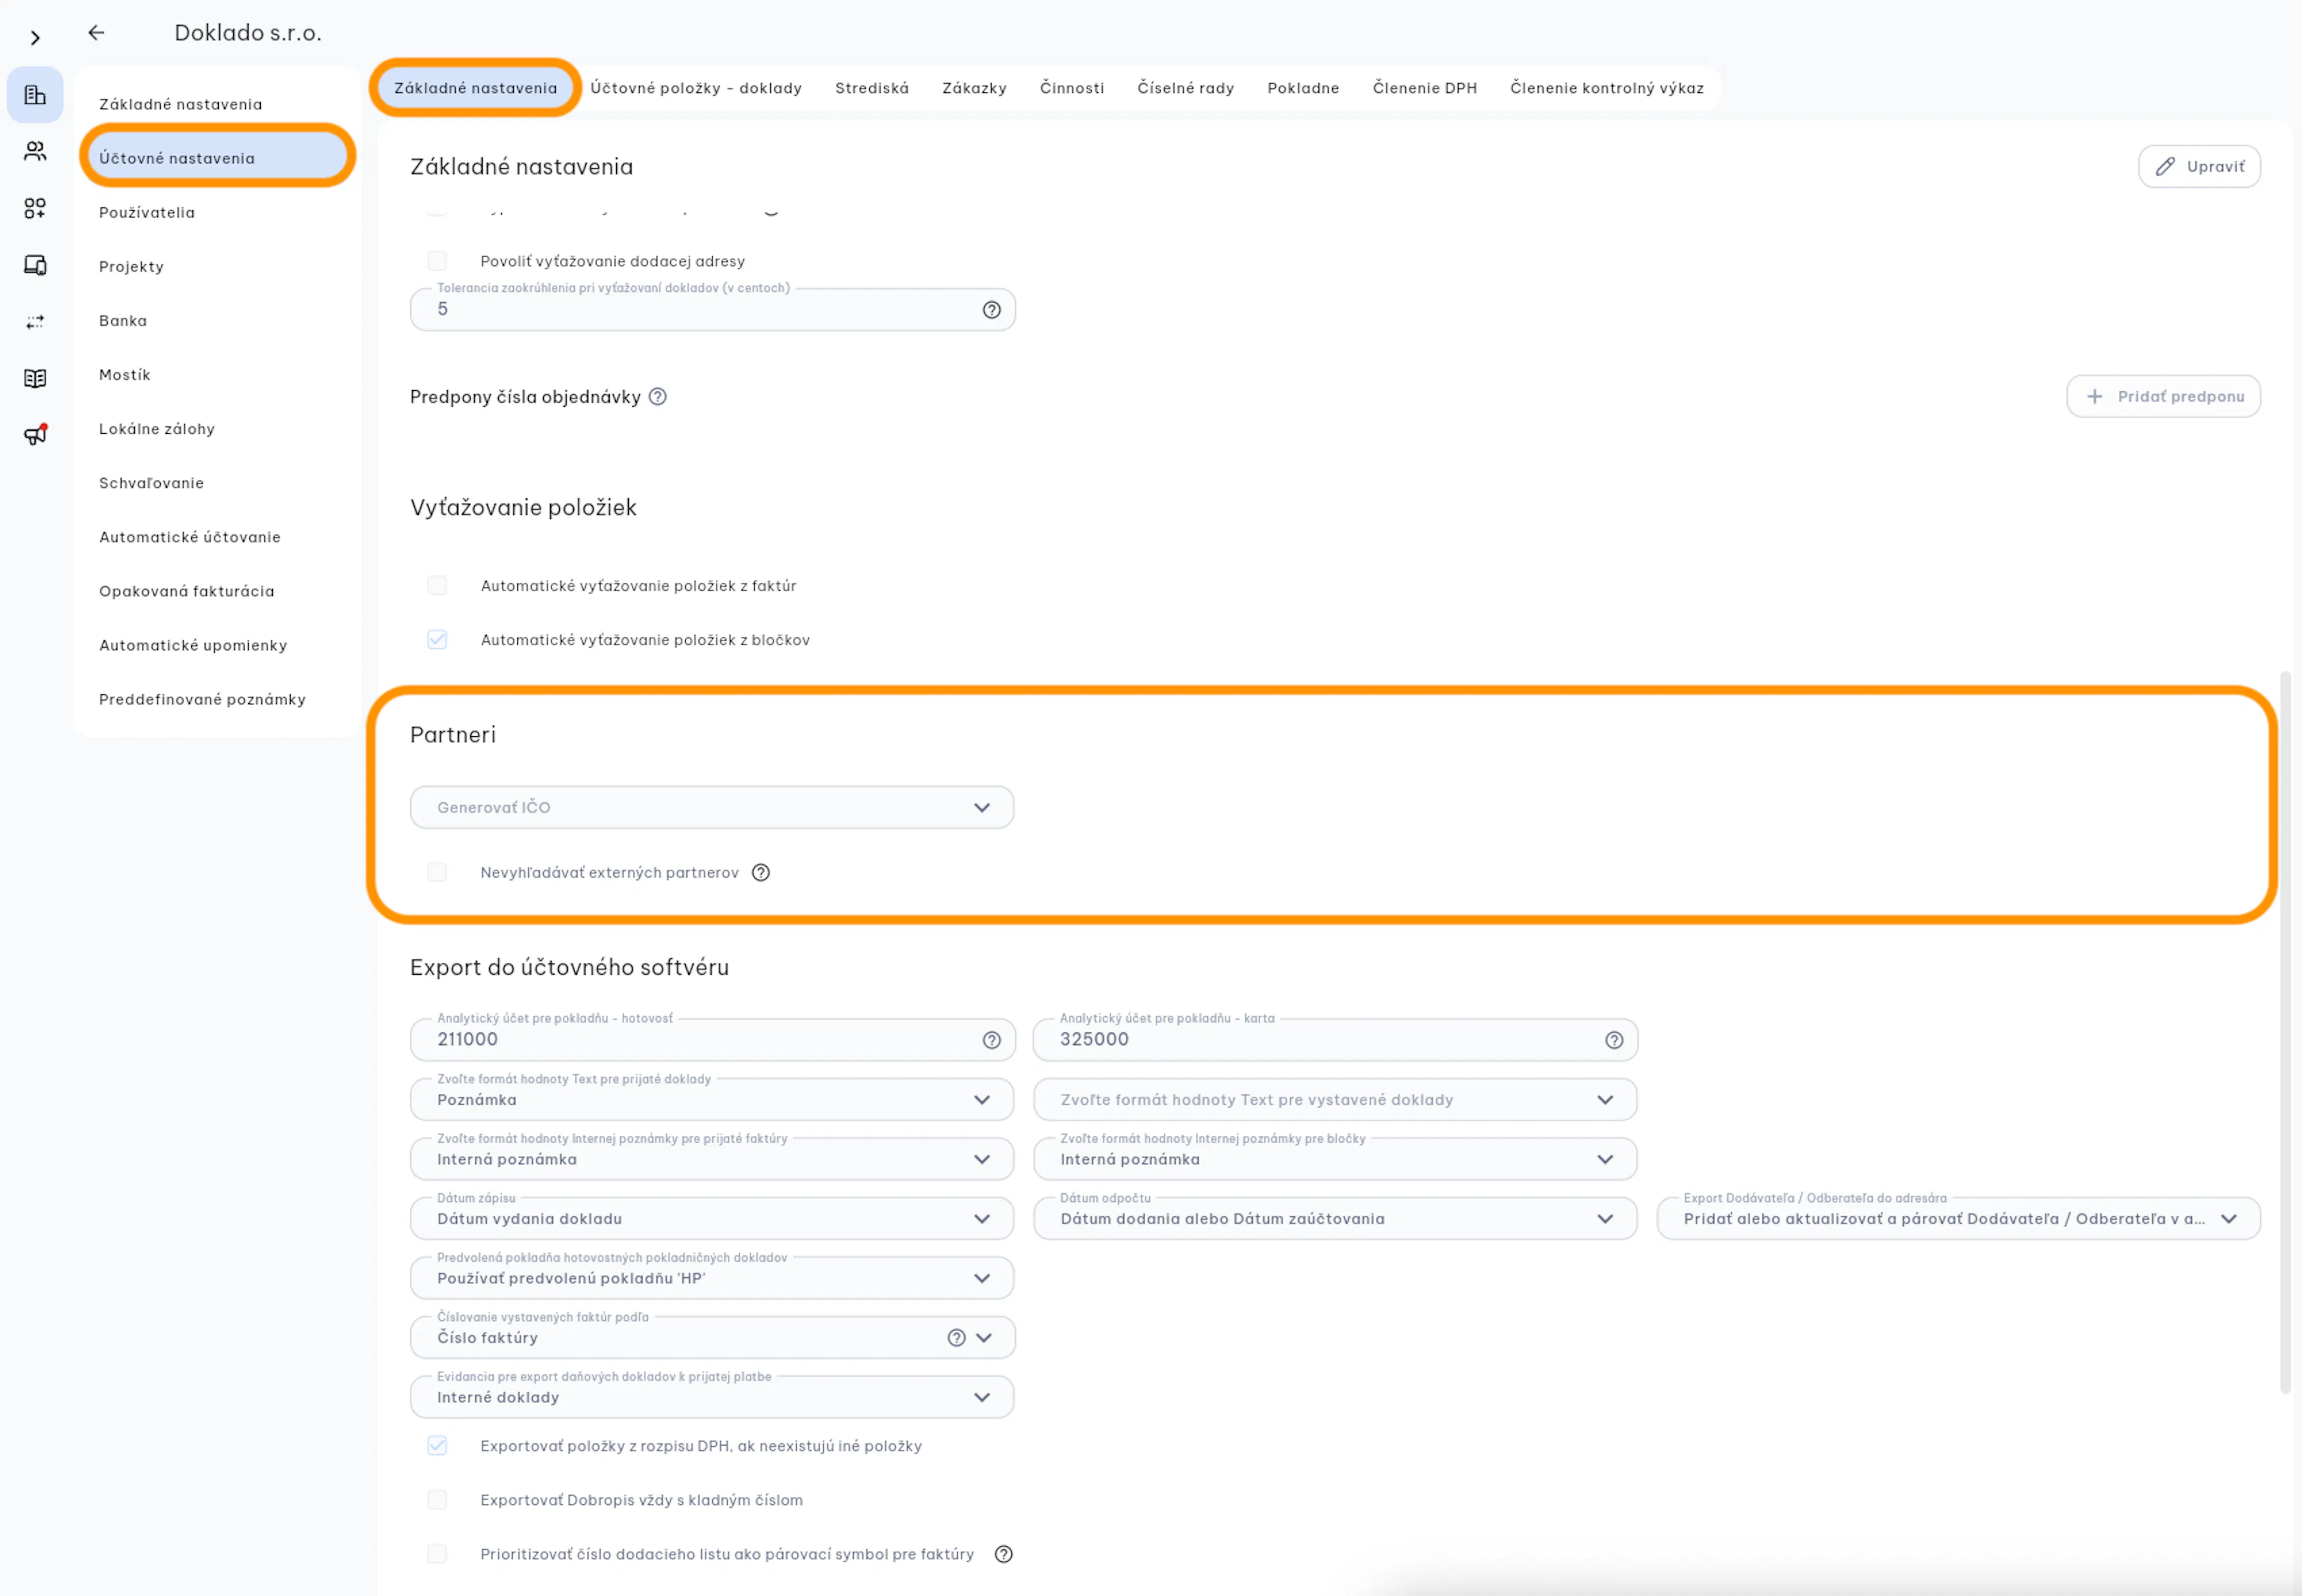Open Číslovanie vystavených faktúr dropdown
The image size is (2302, 1596).
coord(712,1337)
